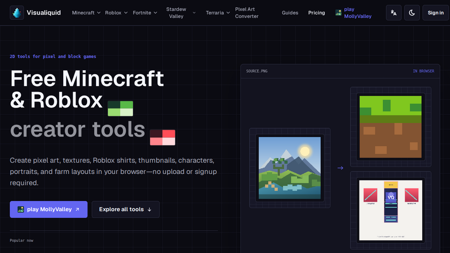This screenshot has width=450, height=253.
Task: Click the external arrow on the play MollyValley button
Action: click(x=77, y=209)
